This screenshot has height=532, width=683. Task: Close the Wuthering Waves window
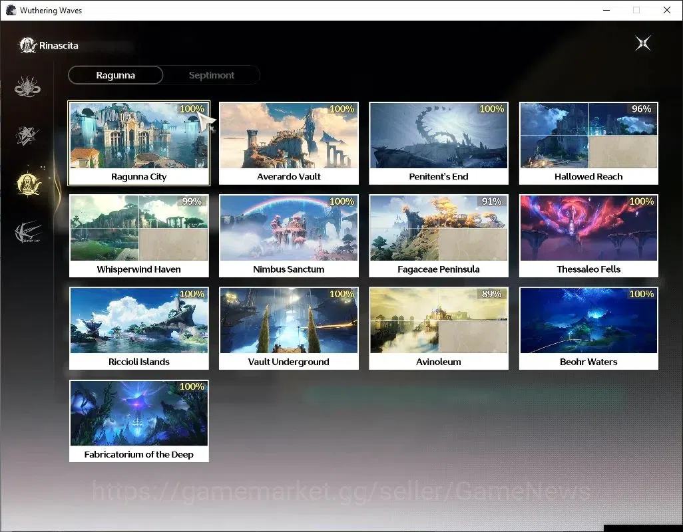coord(667,10)
